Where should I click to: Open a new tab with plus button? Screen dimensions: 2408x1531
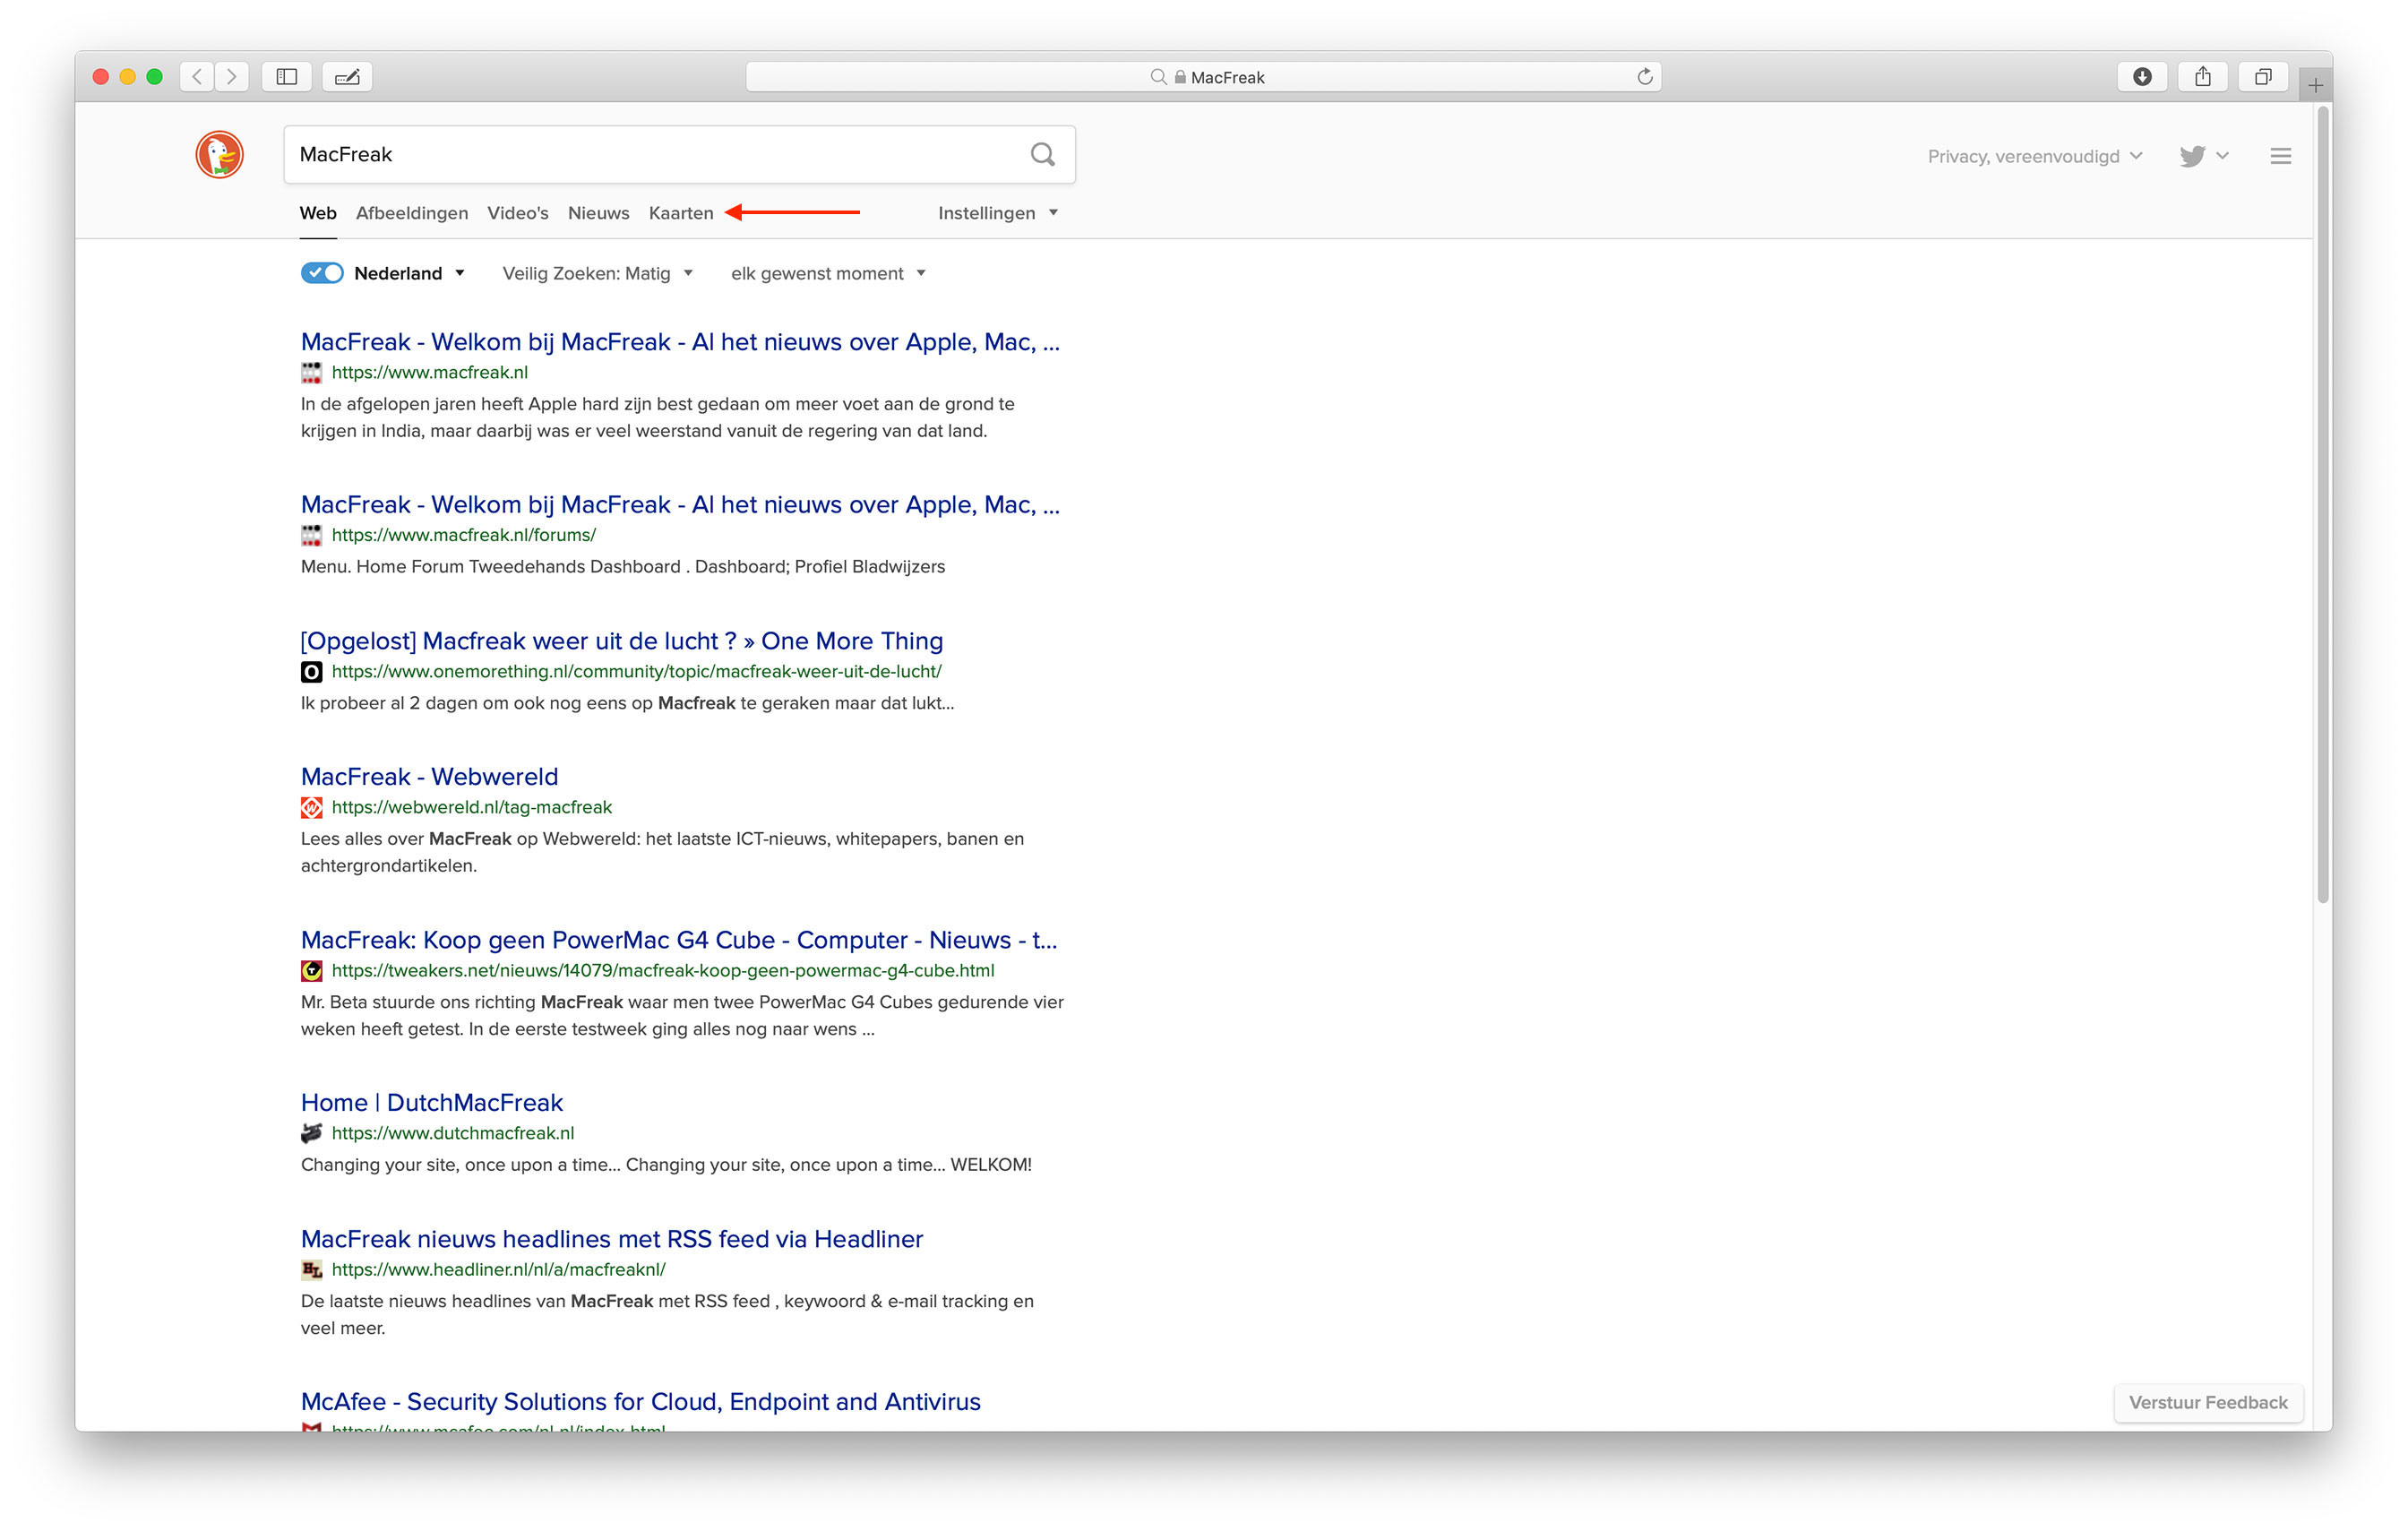[2315, 85]
